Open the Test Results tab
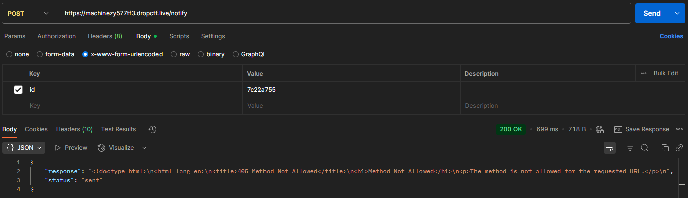Image resolution: width=688 pixels, height=198 pixels. coord(119,129)
